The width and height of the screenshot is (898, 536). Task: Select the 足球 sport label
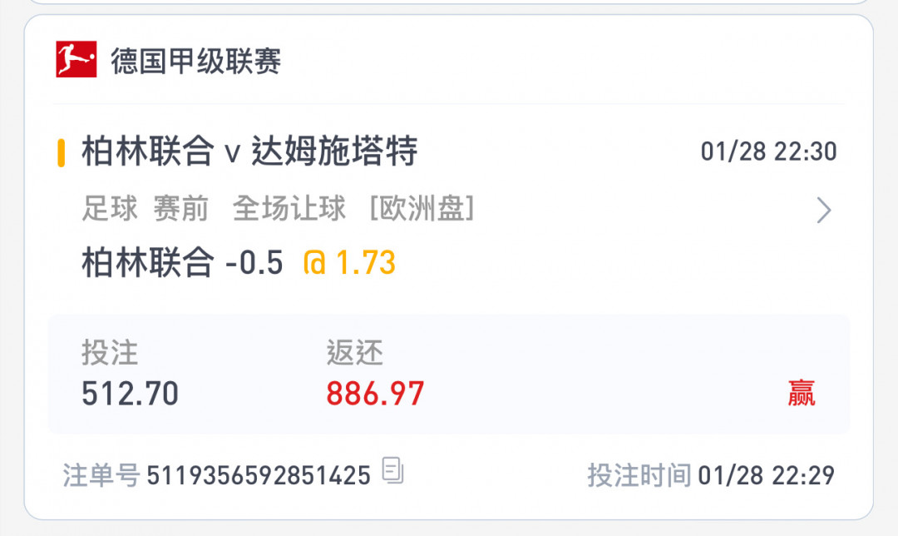pyautogui.click(x=110, y=208)
